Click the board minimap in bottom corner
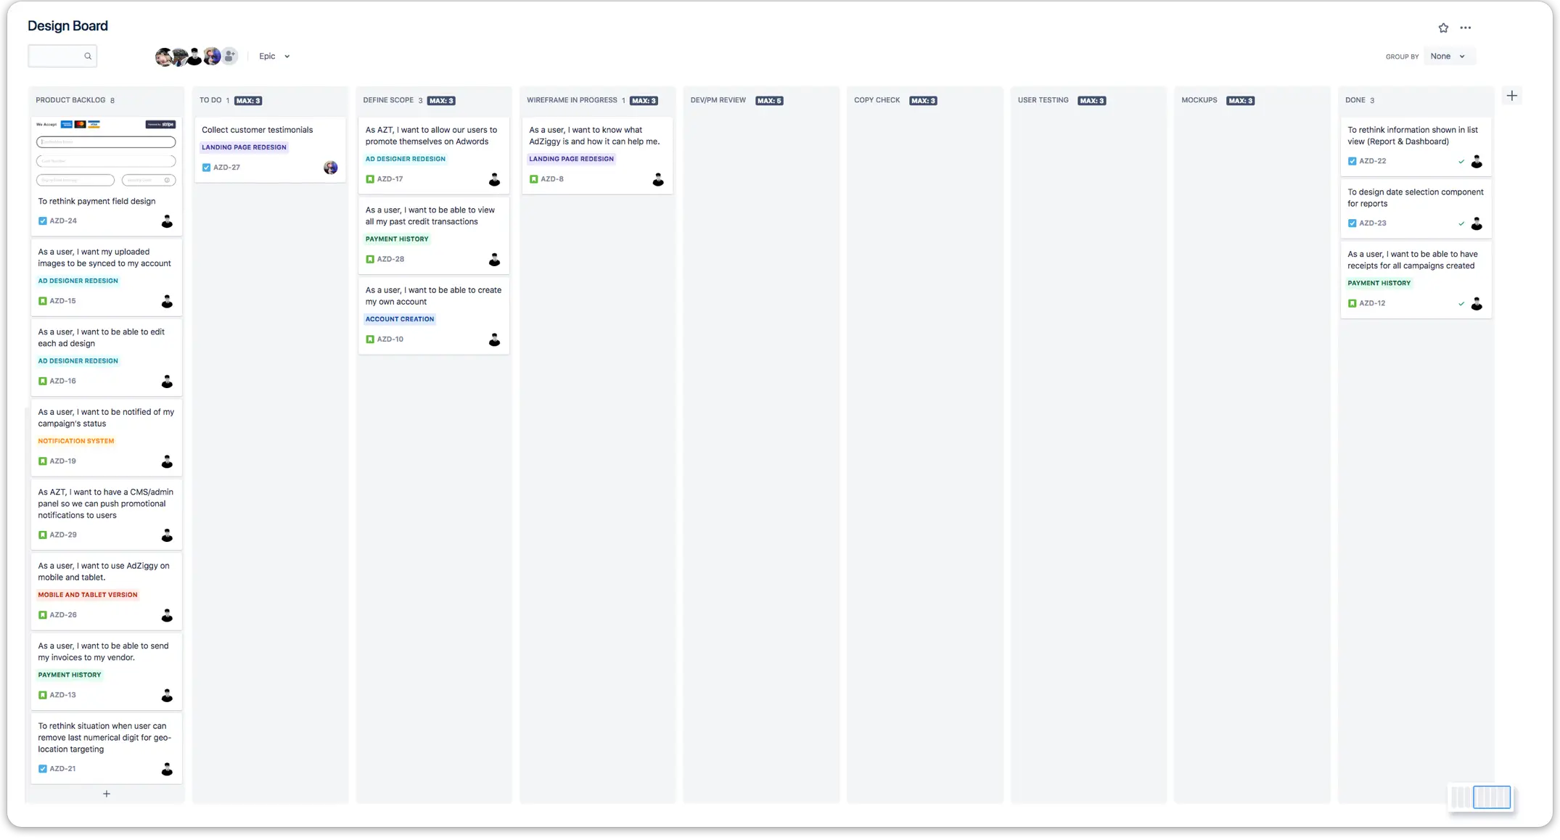1560x840 pixels. (x=1480, y=797)
